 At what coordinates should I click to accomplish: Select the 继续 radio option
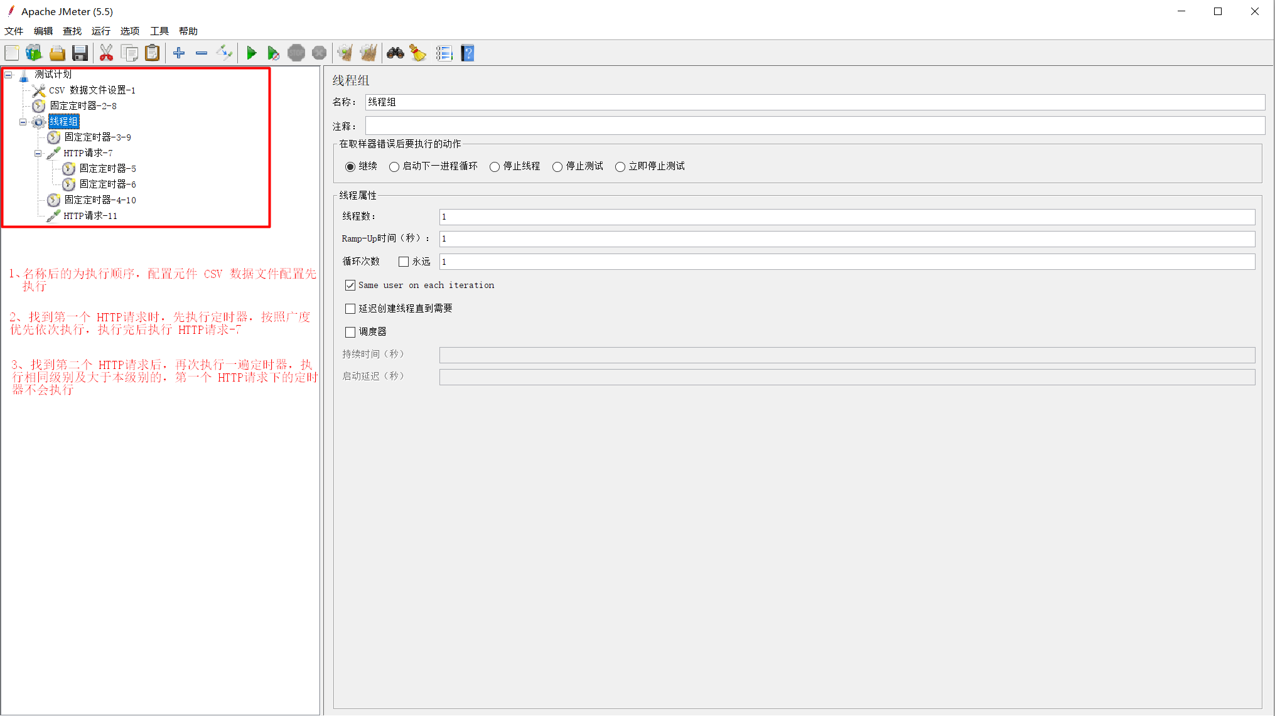pyautogui.click(x=350, y=167)
